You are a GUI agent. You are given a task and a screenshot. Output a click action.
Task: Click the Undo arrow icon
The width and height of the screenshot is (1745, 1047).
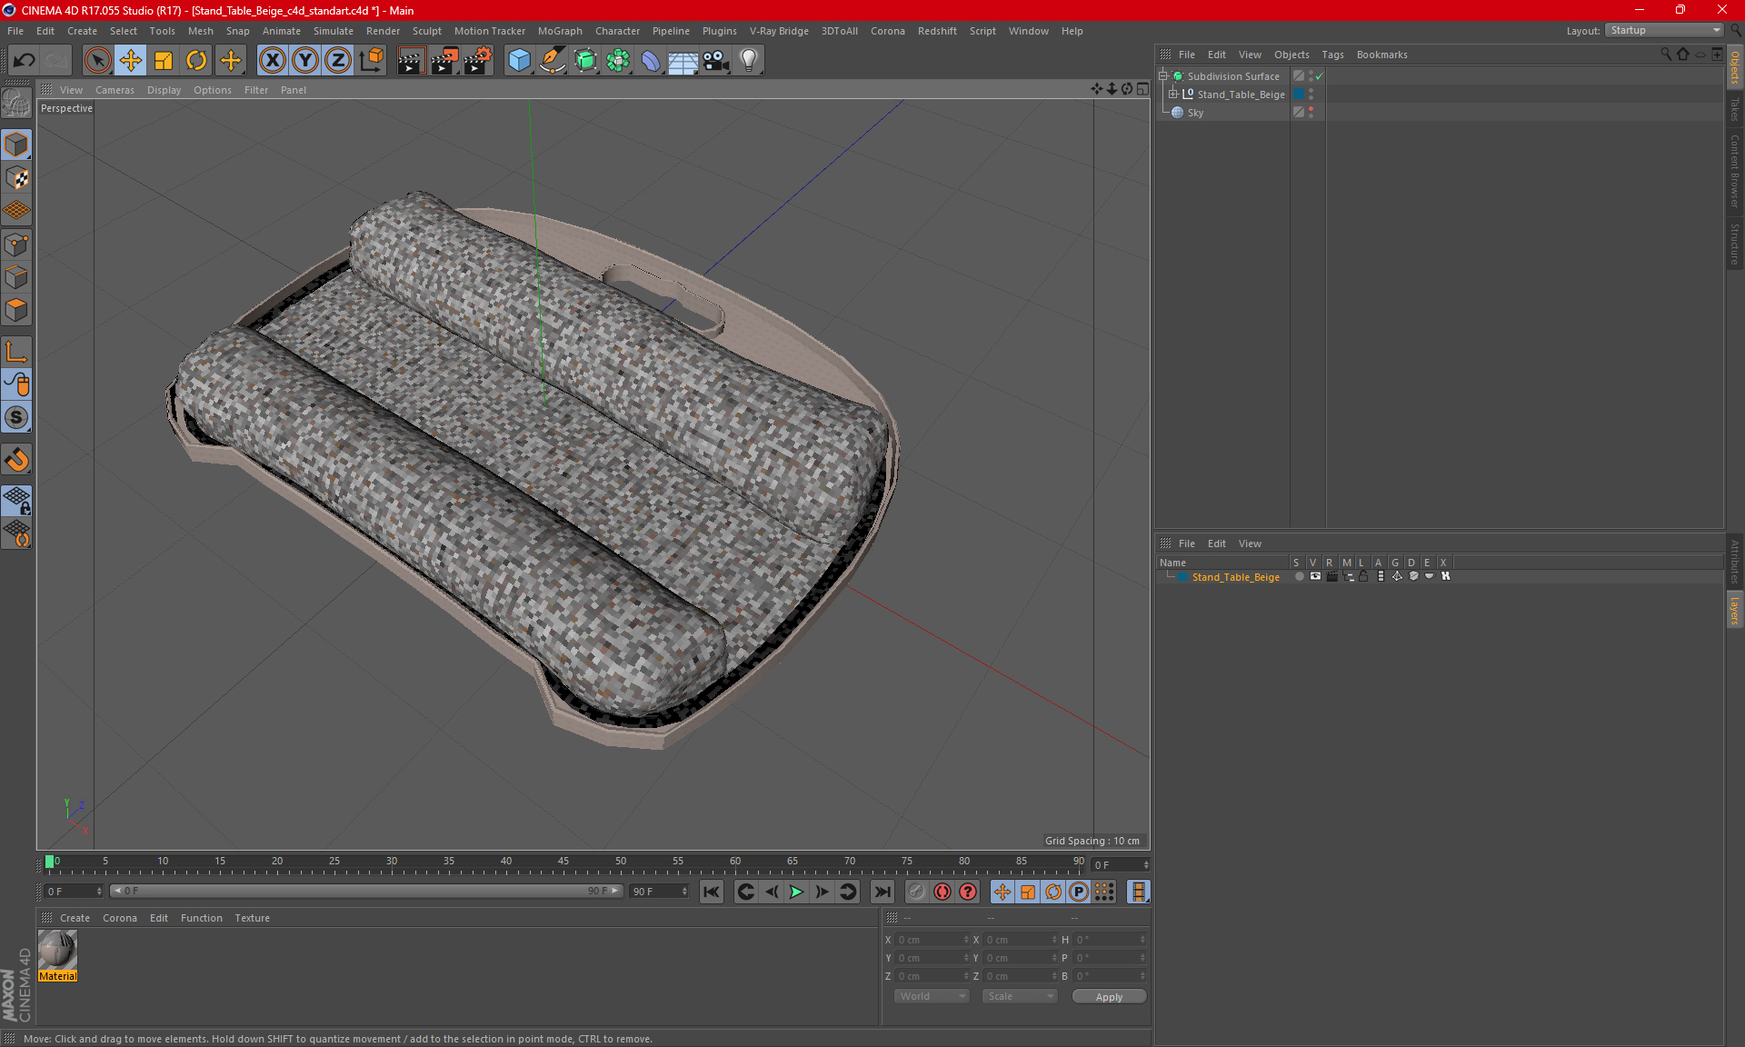coord(25,60)
